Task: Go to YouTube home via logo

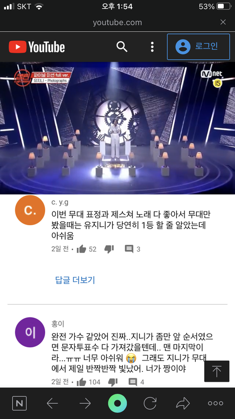Action: pos(37,47)
